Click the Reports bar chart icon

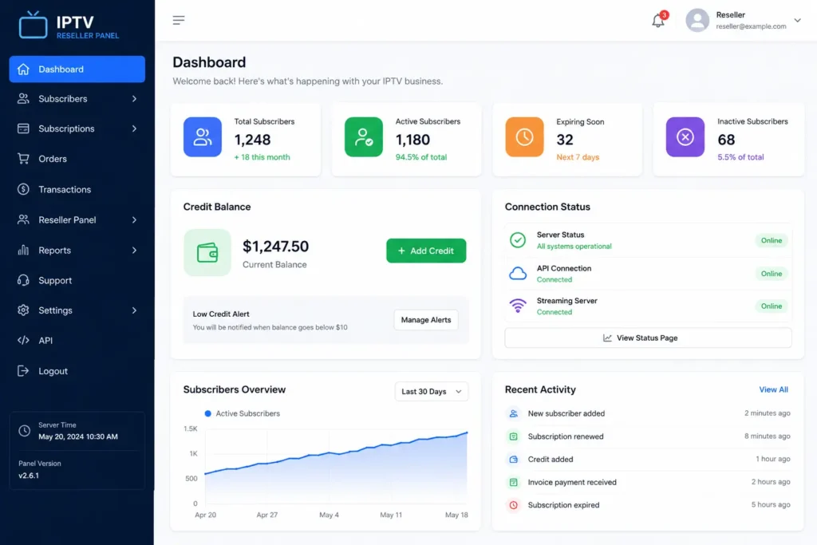tap(23, 250)
